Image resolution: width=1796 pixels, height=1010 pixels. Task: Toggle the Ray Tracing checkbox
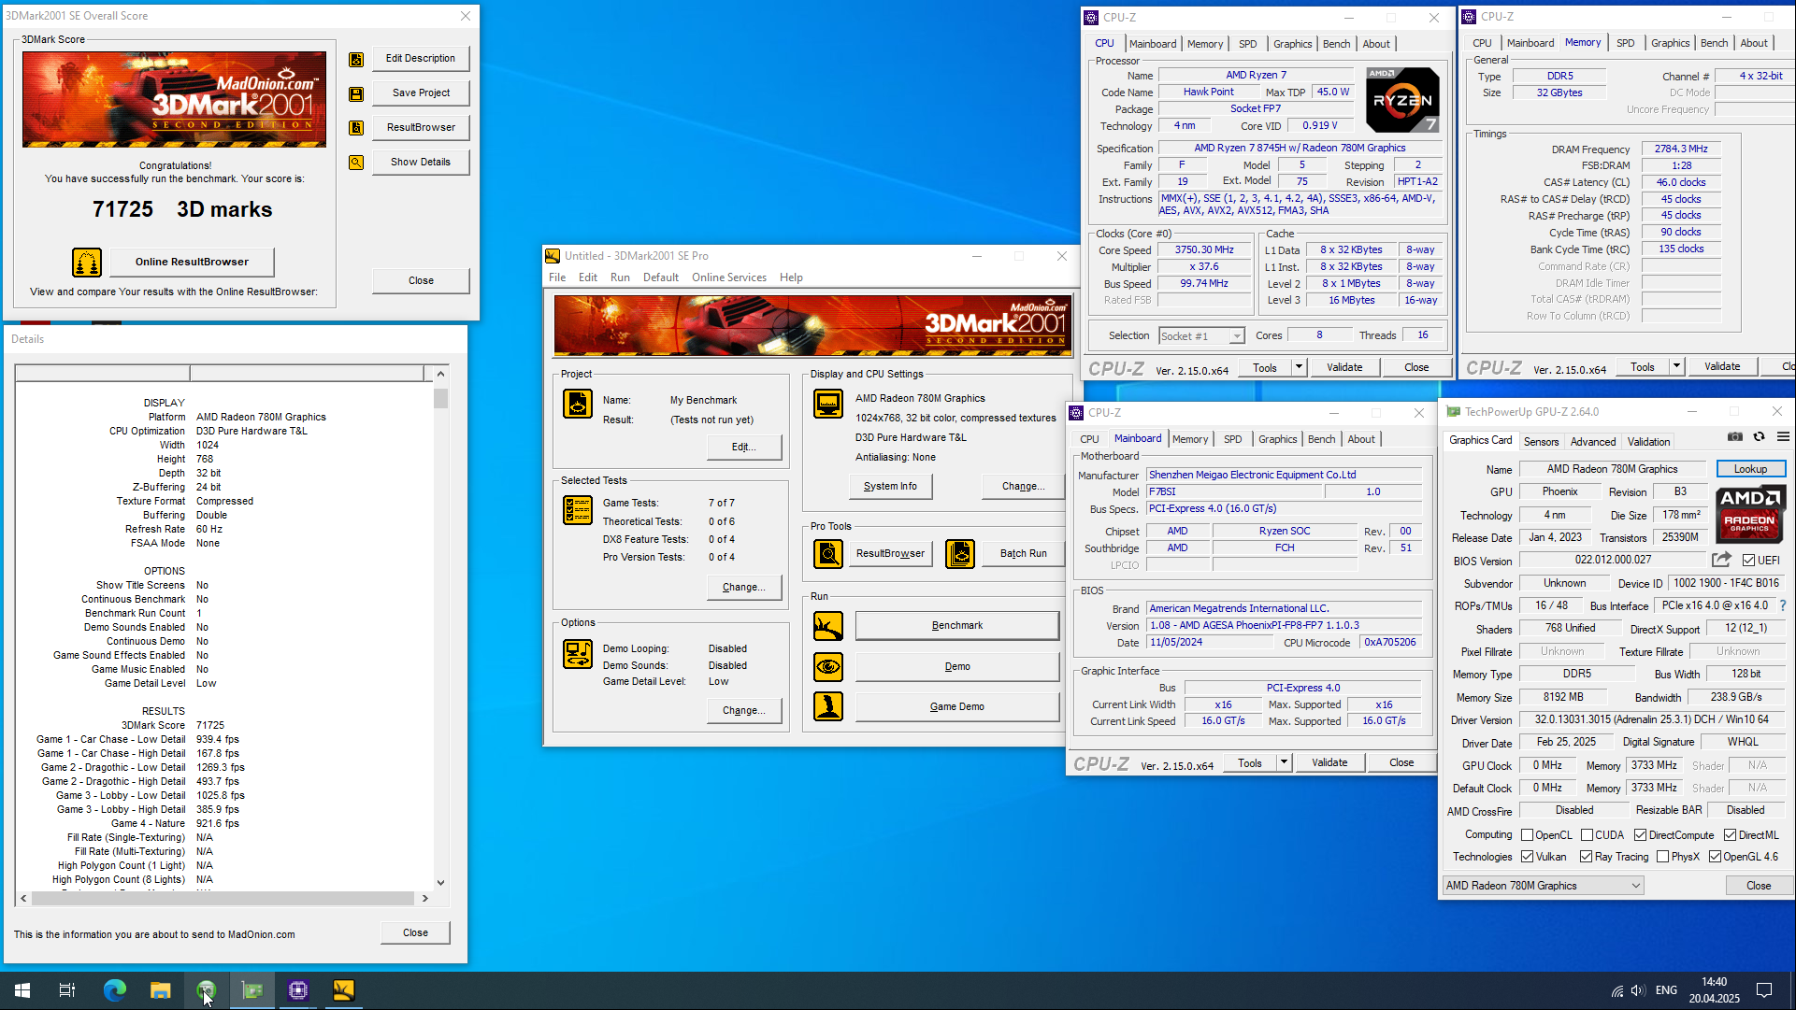click(x=1586, y=857)
